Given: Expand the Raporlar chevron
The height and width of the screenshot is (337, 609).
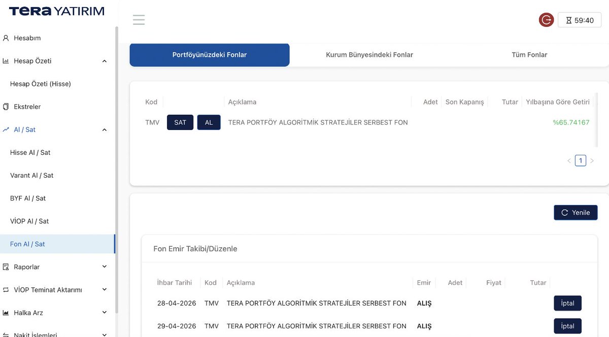Looking at the screenshot, I should (105, 267).
